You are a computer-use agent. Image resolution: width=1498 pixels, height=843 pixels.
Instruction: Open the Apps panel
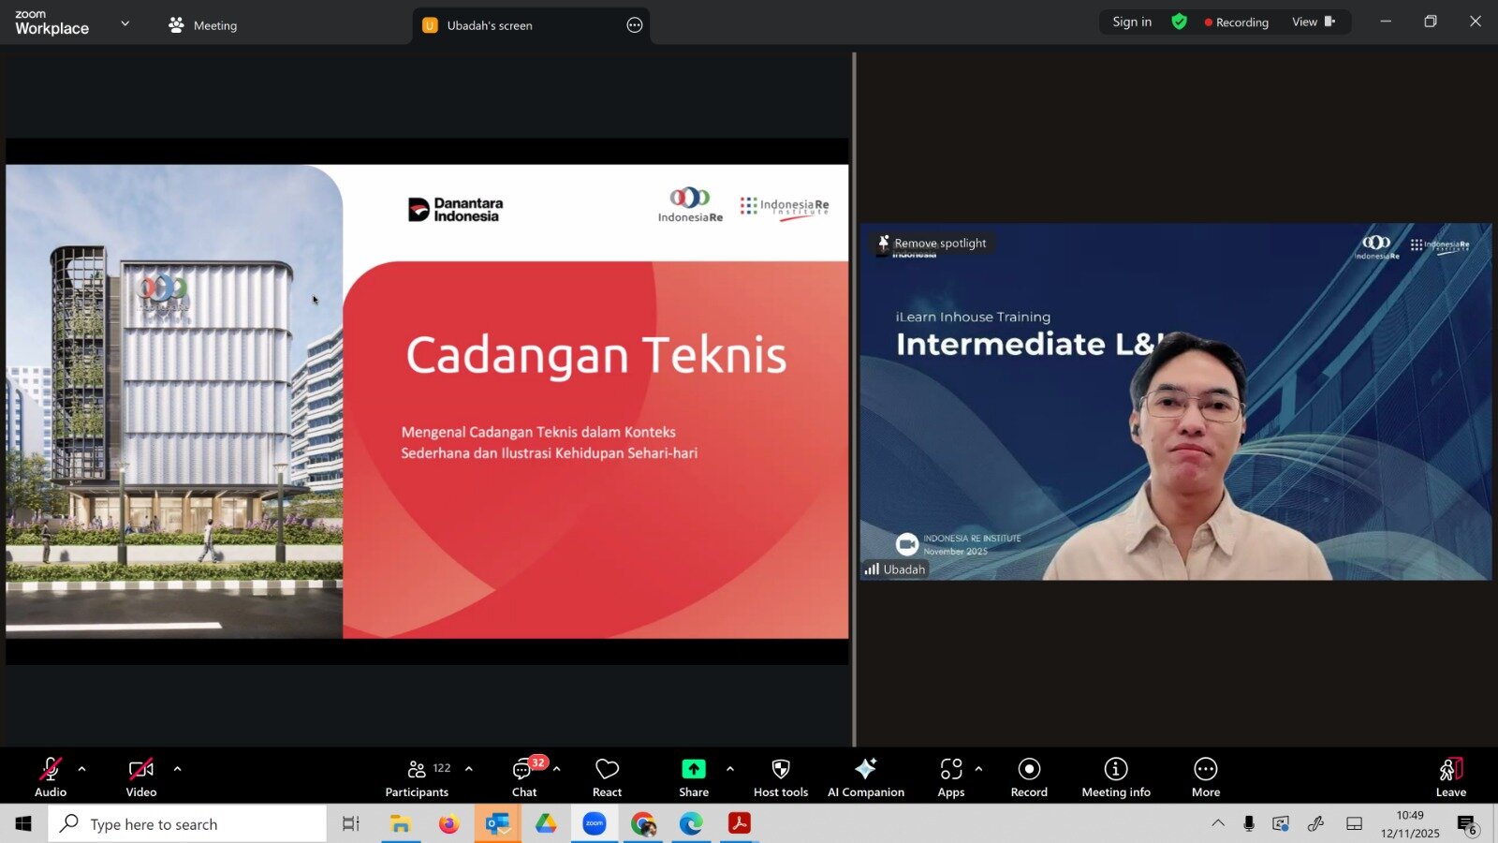pyautogui.click(x=950, y=777)
